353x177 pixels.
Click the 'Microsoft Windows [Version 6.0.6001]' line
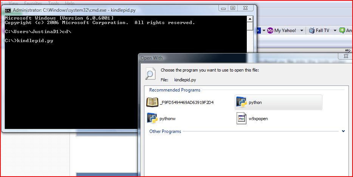pos(59,18)
